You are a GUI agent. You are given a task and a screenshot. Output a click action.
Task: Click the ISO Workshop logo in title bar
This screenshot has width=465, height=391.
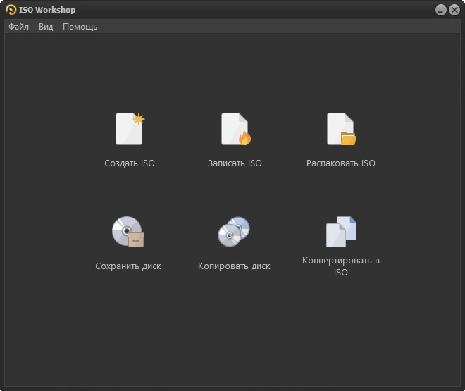coord(11,10)
